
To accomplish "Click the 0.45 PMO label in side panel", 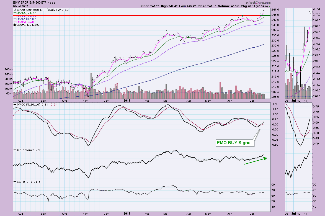I will point(316,138).
